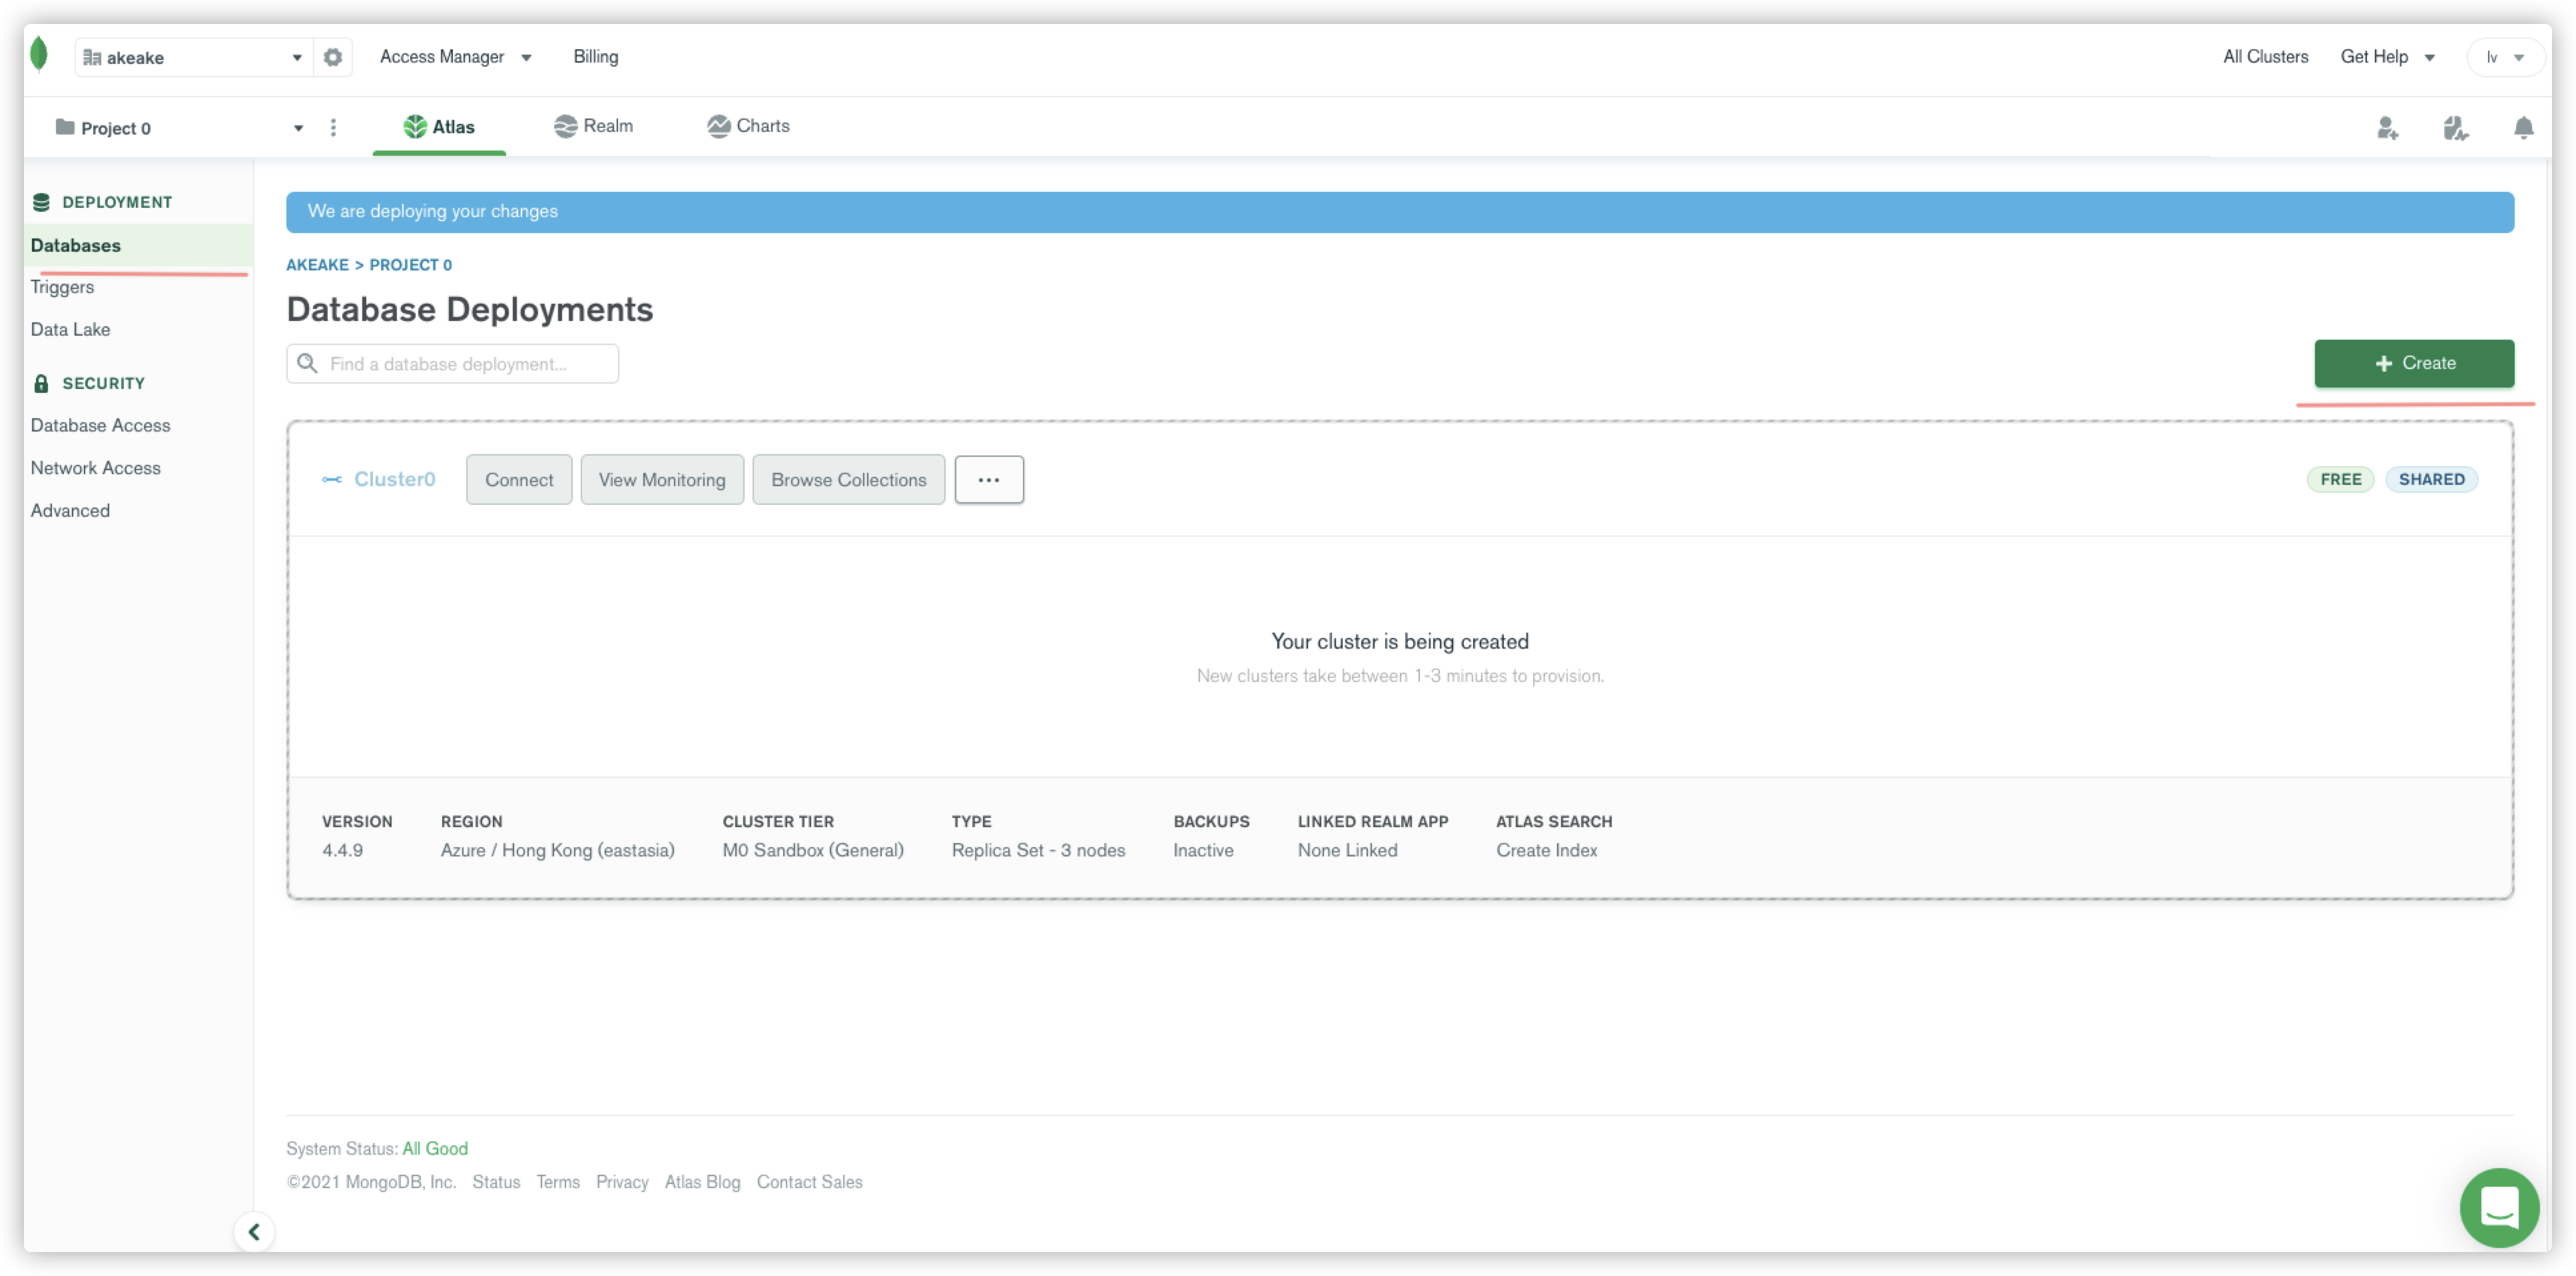The height and width of the screenshot is (1276, 2576).
Task: Click the MongoDB leaf logo
Action: tap(39, 55)
